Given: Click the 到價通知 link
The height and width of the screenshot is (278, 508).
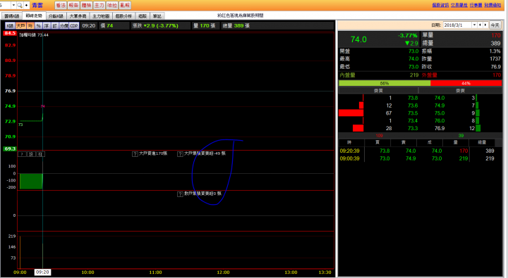Looking at the screenshot, I should (492, 5).
